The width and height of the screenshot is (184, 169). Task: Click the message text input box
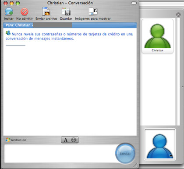click(60, 154)
